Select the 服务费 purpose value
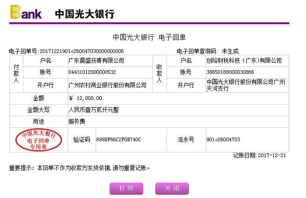Screen dimensions: 306x198 76,122
